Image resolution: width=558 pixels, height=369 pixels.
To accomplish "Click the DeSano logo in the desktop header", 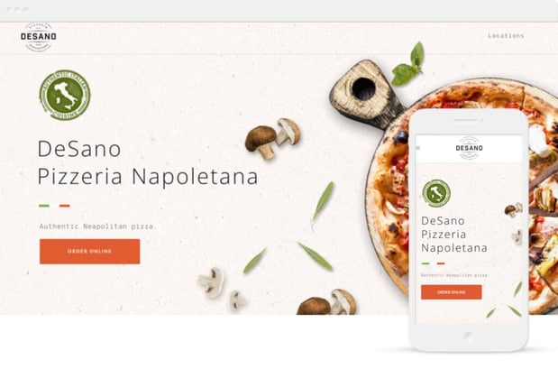I will [39, 37].
